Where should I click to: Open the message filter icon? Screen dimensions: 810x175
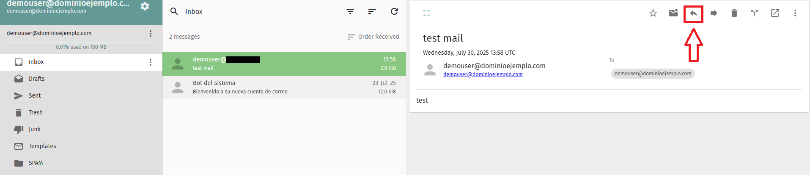(350, 11)
